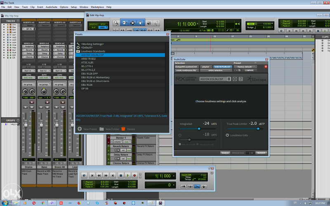Select the Scrubber speaker tool

click(x=149, y=23)
